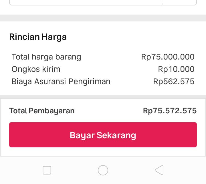Click right segment of the top bordered box
This screenshot has width=206, height=184.
[x=179, y=2]
